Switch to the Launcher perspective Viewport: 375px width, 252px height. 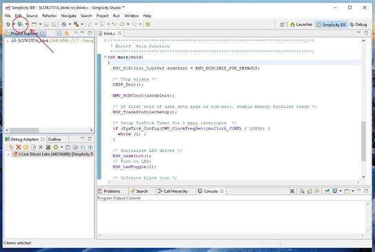click(301, 25)
